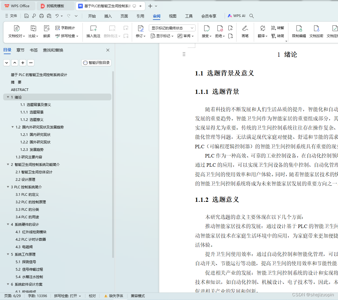Viewport: 338px width, 300px height.
Task: Run 拼写检查 spell check
Action: tap(67, 36)
